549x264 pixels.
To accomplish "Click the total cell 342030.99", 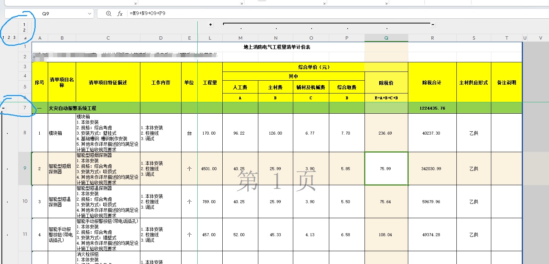I will coord(433,168).
